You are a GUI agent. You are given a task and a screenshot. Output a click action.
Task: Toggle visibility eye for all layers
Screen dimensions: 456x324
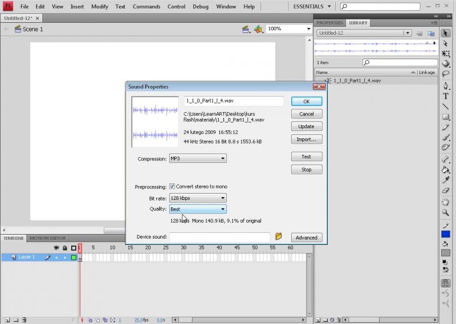pos(56,248)
